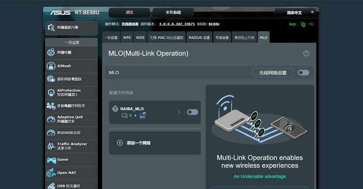Select the MLO tab
This screenshot has width=363, height=189.
click(x=263, y=37)
